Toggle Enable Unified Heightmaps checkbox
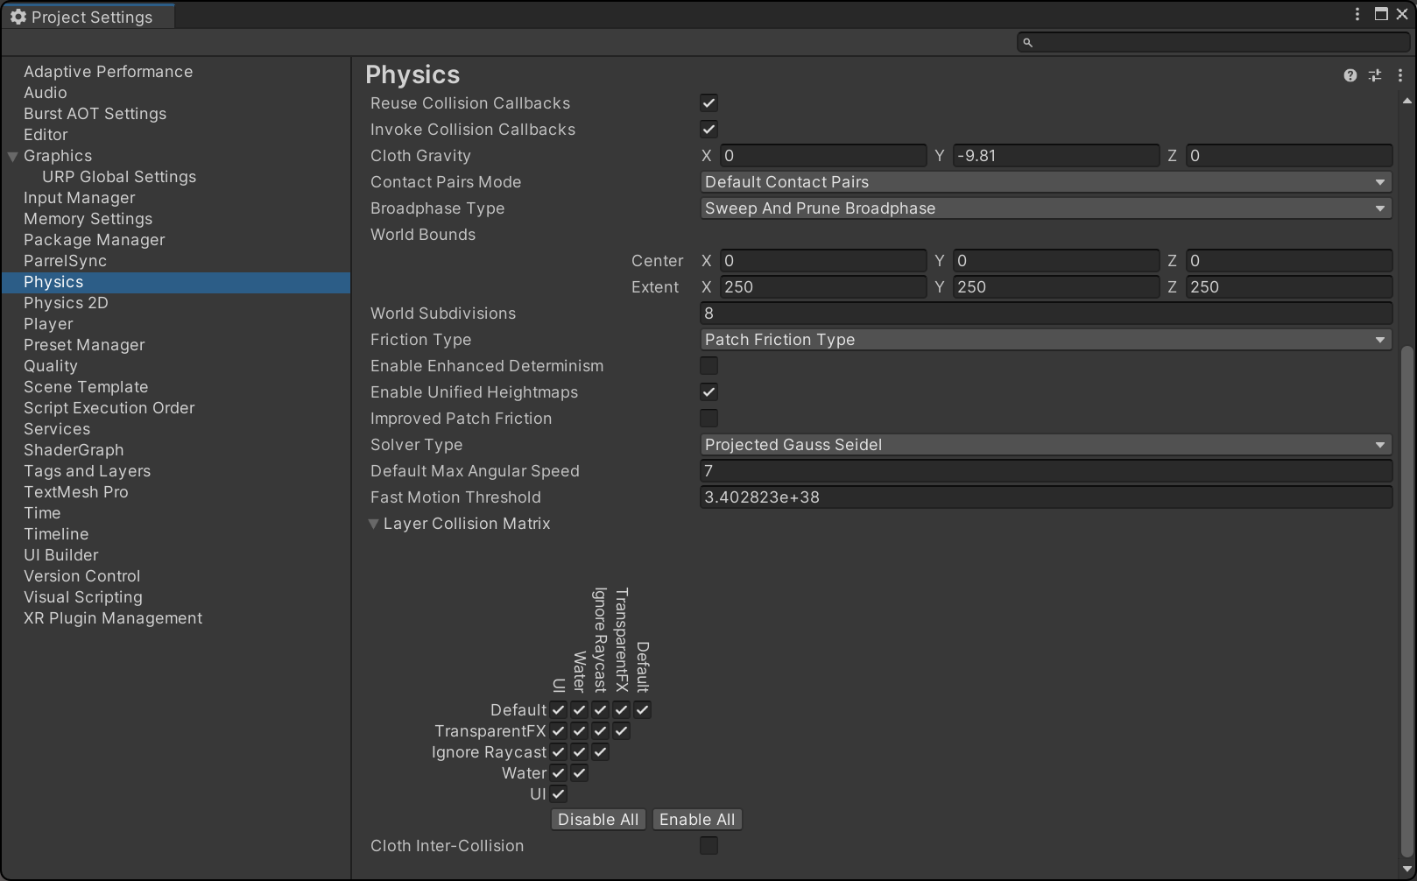The height and width of the screenshot is (881, 1417). 709,392
